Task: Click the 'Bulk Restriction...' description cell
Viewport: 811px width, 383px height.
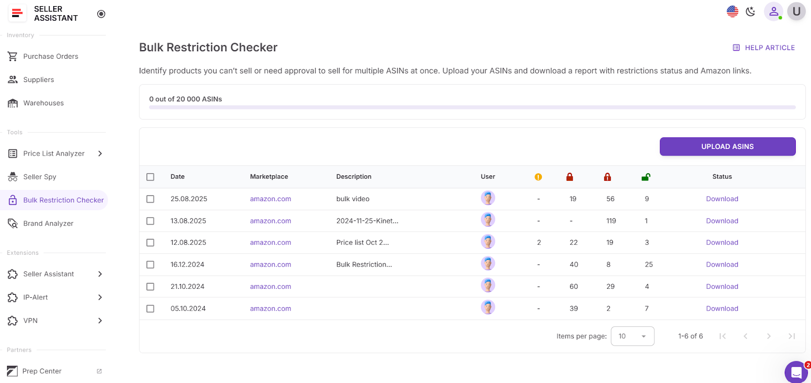Action: pyautogui.click(x=364, y=264)
